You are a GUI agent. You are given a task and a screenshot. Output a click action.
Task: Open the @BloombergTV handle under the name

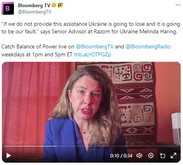point(35,12)
